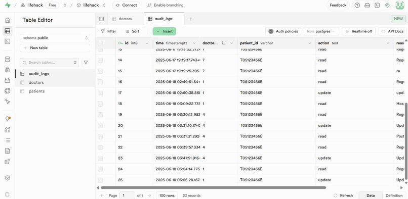This screenshot has height=199, width=408.
Task: Toggle Realtime off button
Action: pos(358,31)
